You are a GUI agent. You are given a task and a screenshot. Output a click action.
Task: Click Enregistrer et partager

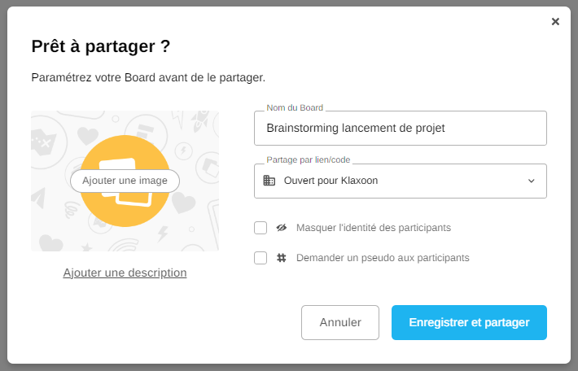tap(469, 322)
